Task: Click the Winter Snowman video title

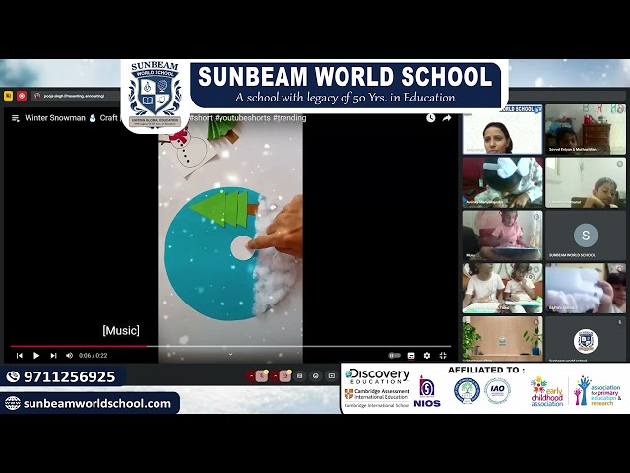Action: 71,118
